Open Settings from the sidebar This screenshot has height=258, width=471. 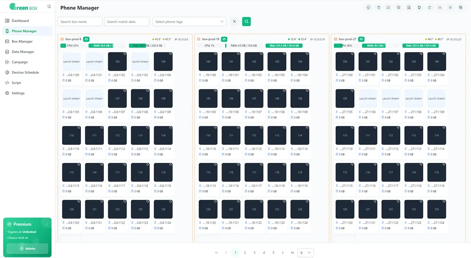pyautogui.click(x=27, y=93)
